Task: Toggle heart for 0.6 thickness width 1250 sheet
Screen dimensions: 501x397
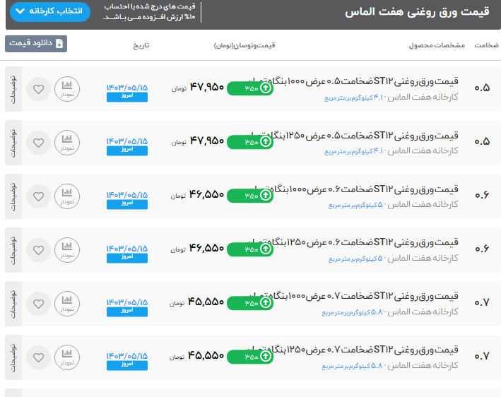Action: (38, 251)
